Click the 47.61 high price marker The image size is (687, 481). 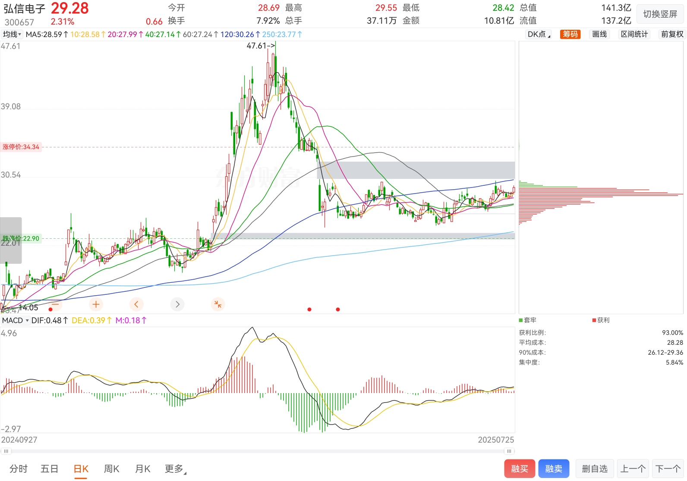tap(261, 46)
